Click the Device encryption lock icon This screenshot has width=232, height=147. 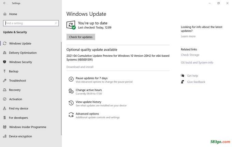[5, 136]
